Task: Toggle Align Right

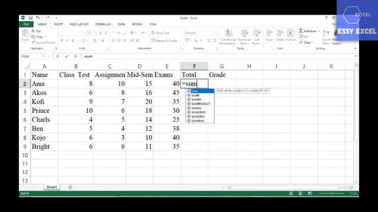Action: 125,41
